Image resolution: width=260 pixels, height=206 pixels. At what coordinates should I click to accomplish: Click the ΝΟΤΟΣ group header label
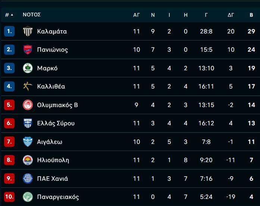pos(32,15)
